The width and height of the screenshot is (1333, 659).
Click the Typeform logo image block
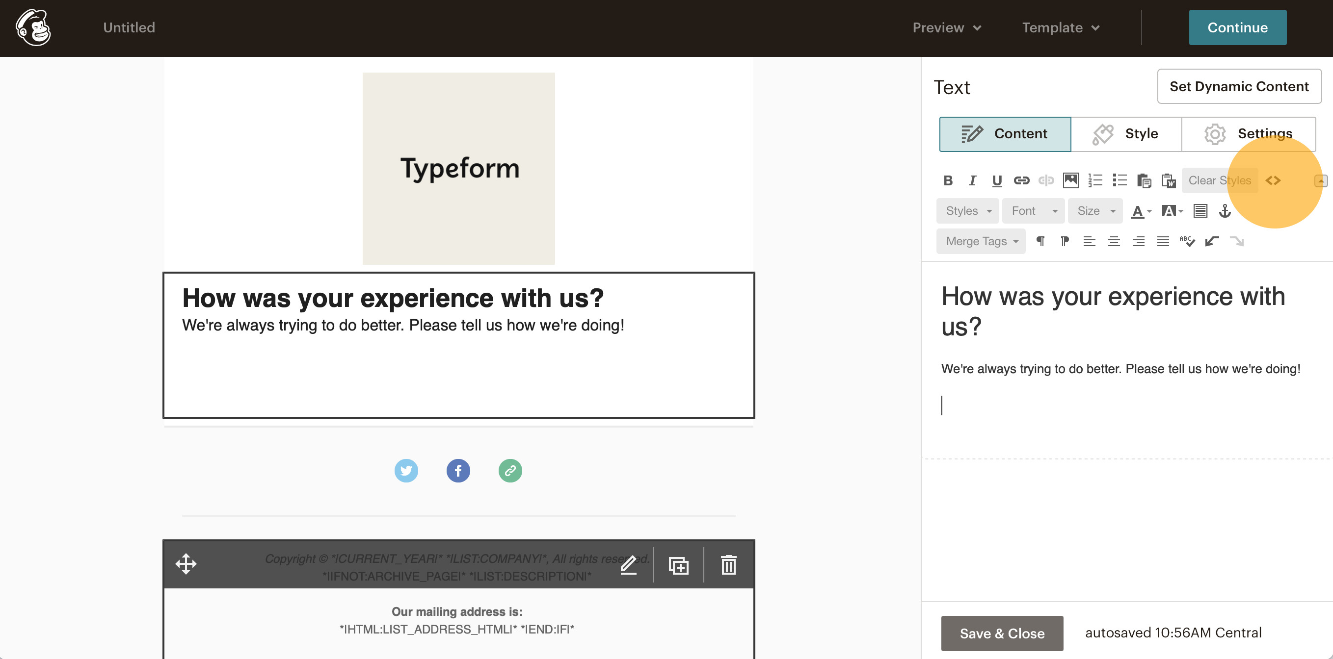(458, 169)
